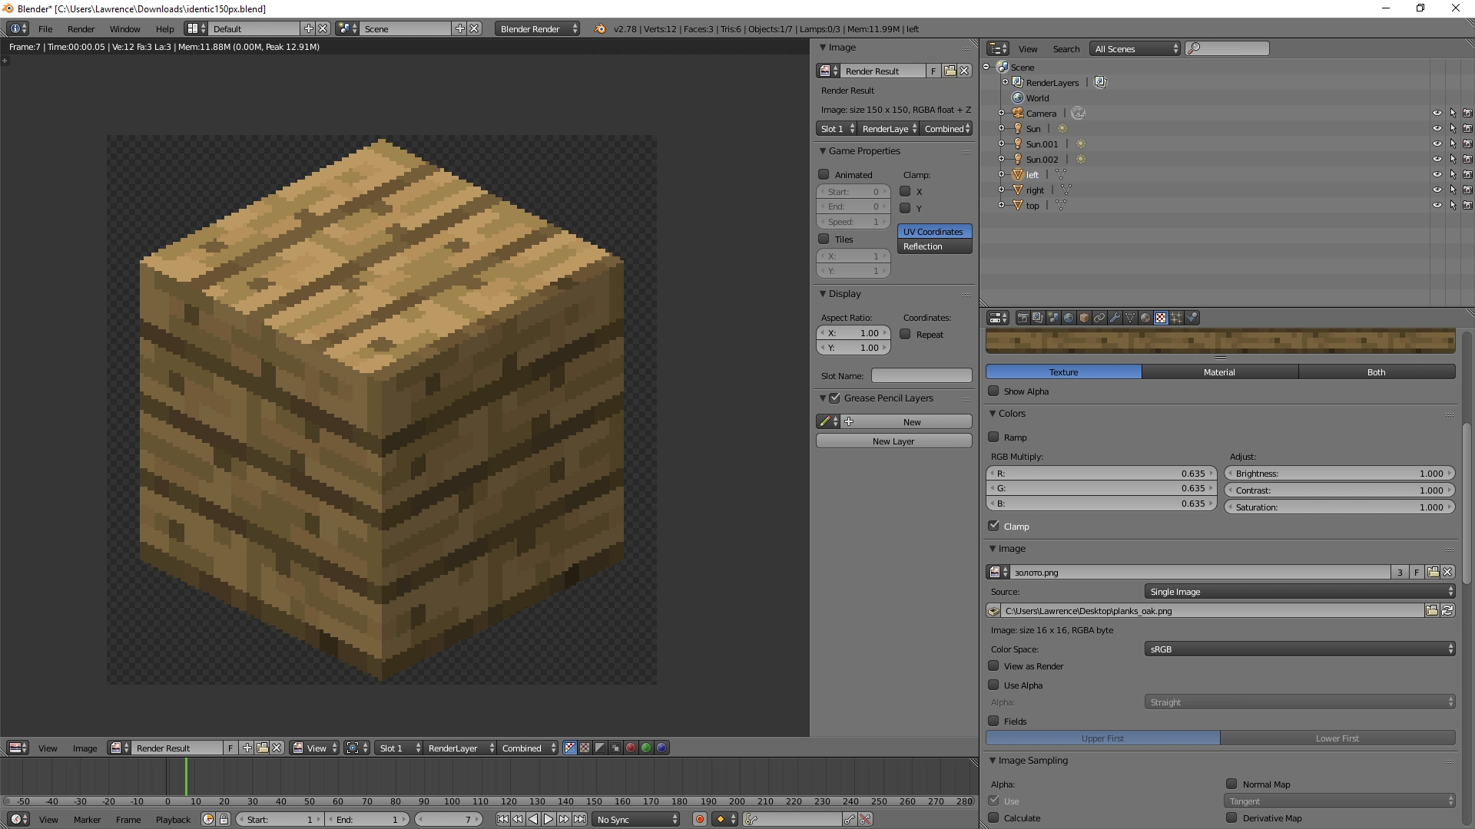
Task: Enable the Ramp checkbox
Action: pyautogui.click(x=994, y=437)
